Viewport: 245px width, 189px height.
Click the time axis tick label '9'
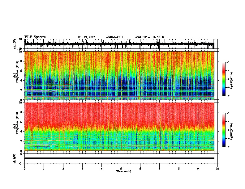pyautogui.click(x=198, y=169)
